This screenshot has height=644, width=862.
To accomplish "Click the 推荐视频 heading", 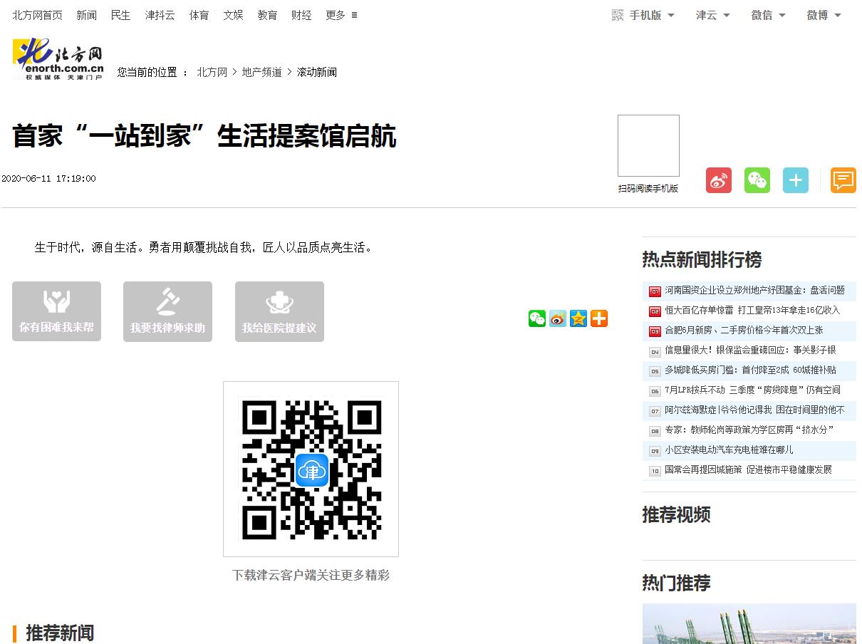I will pos(676,515).
